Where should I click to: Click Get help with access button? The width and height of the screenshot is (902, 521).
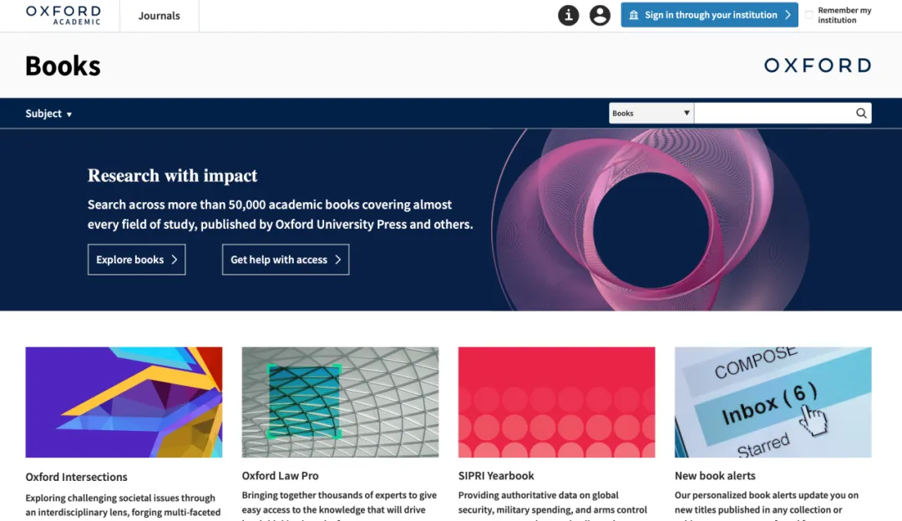(x=286, y=260)
